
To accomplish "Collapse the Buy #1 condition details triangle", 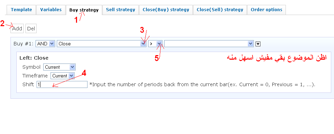I will (x=258, y=44).
